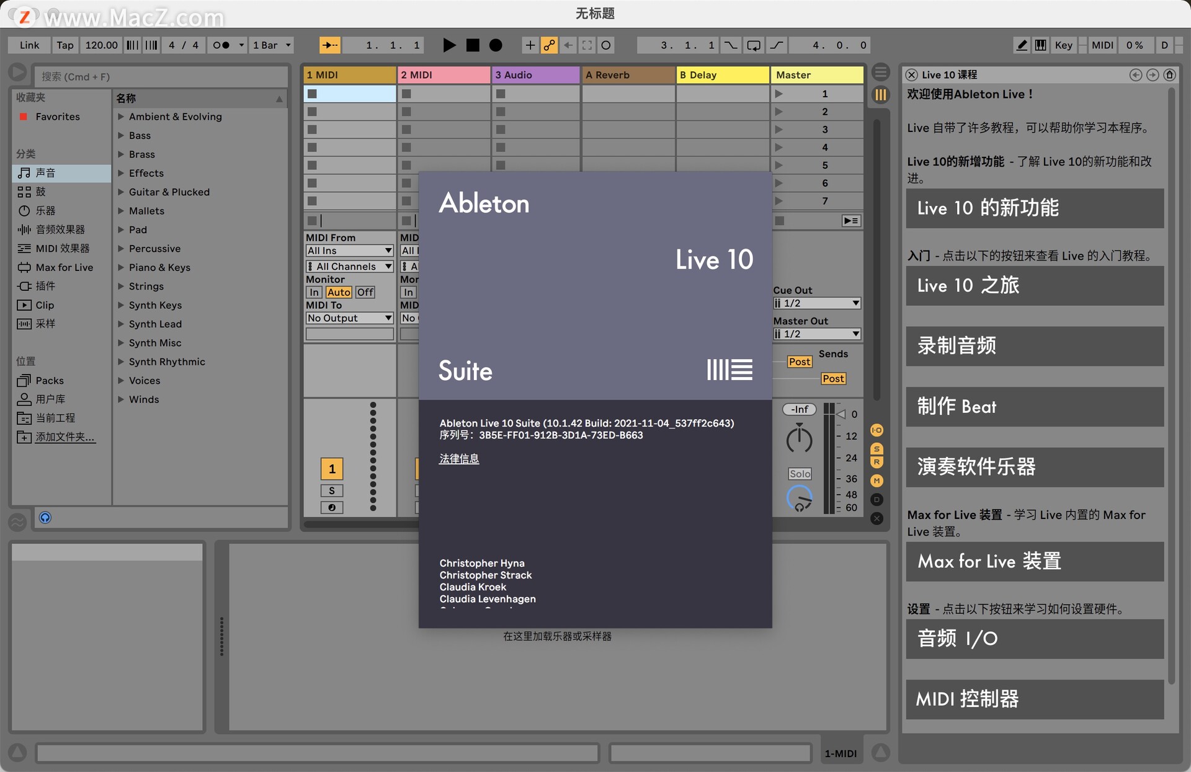The width and height of the screenshot is (1191, 772).
Task: Select the 鼓 (Drums) category in the browser sidebar
Action: click(x=40, y=192)
